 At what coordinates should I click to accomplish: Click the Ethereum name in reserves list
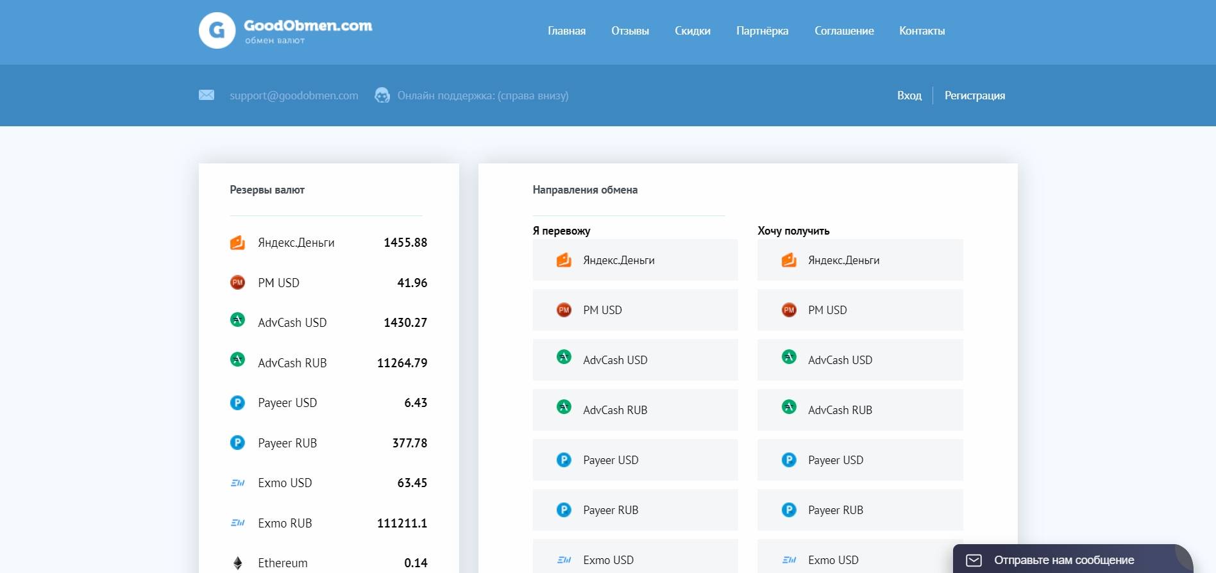point(283,563)
